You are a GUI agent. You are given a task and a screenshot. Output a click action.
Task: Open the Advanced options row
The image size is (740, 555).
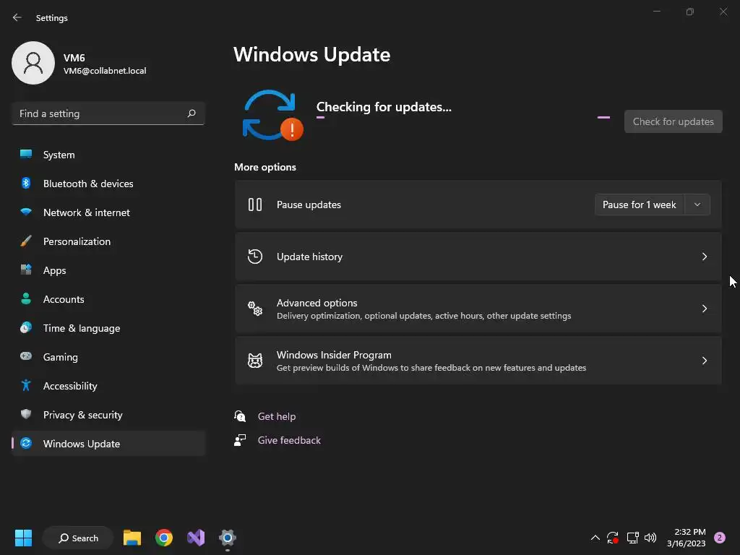tap(478, 308)
